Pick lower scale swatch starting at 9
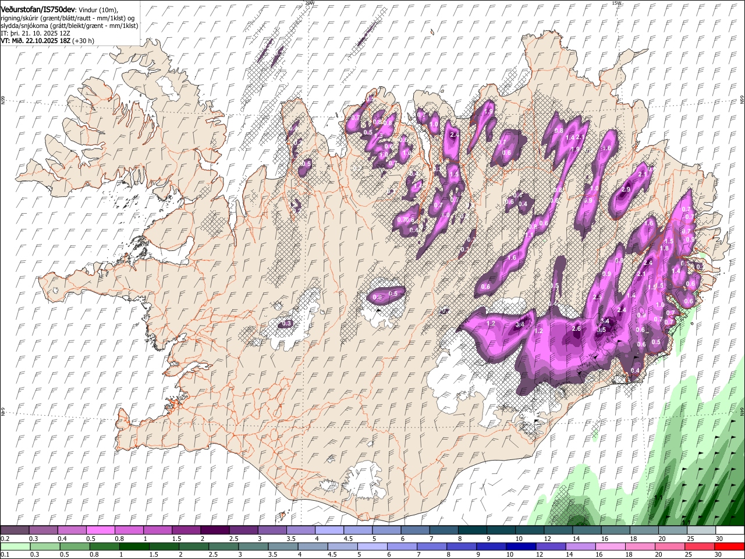This screenshot has width=745, height=559. tap(491, 546)
